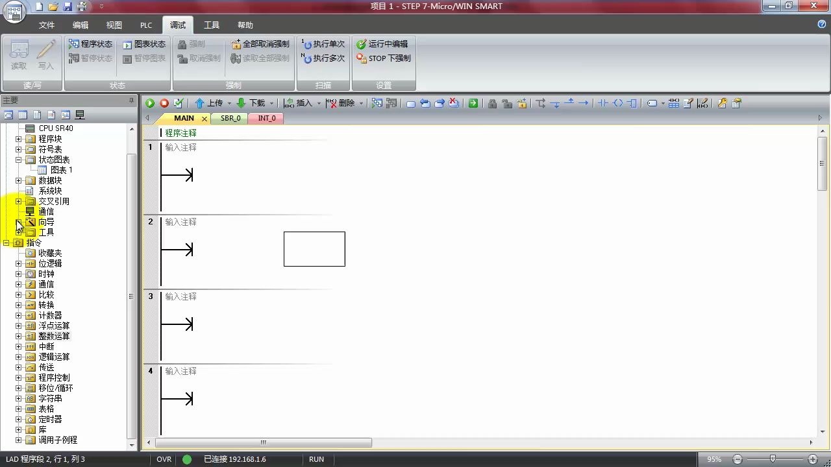Insert a contact instruction icon

point(603,103)
